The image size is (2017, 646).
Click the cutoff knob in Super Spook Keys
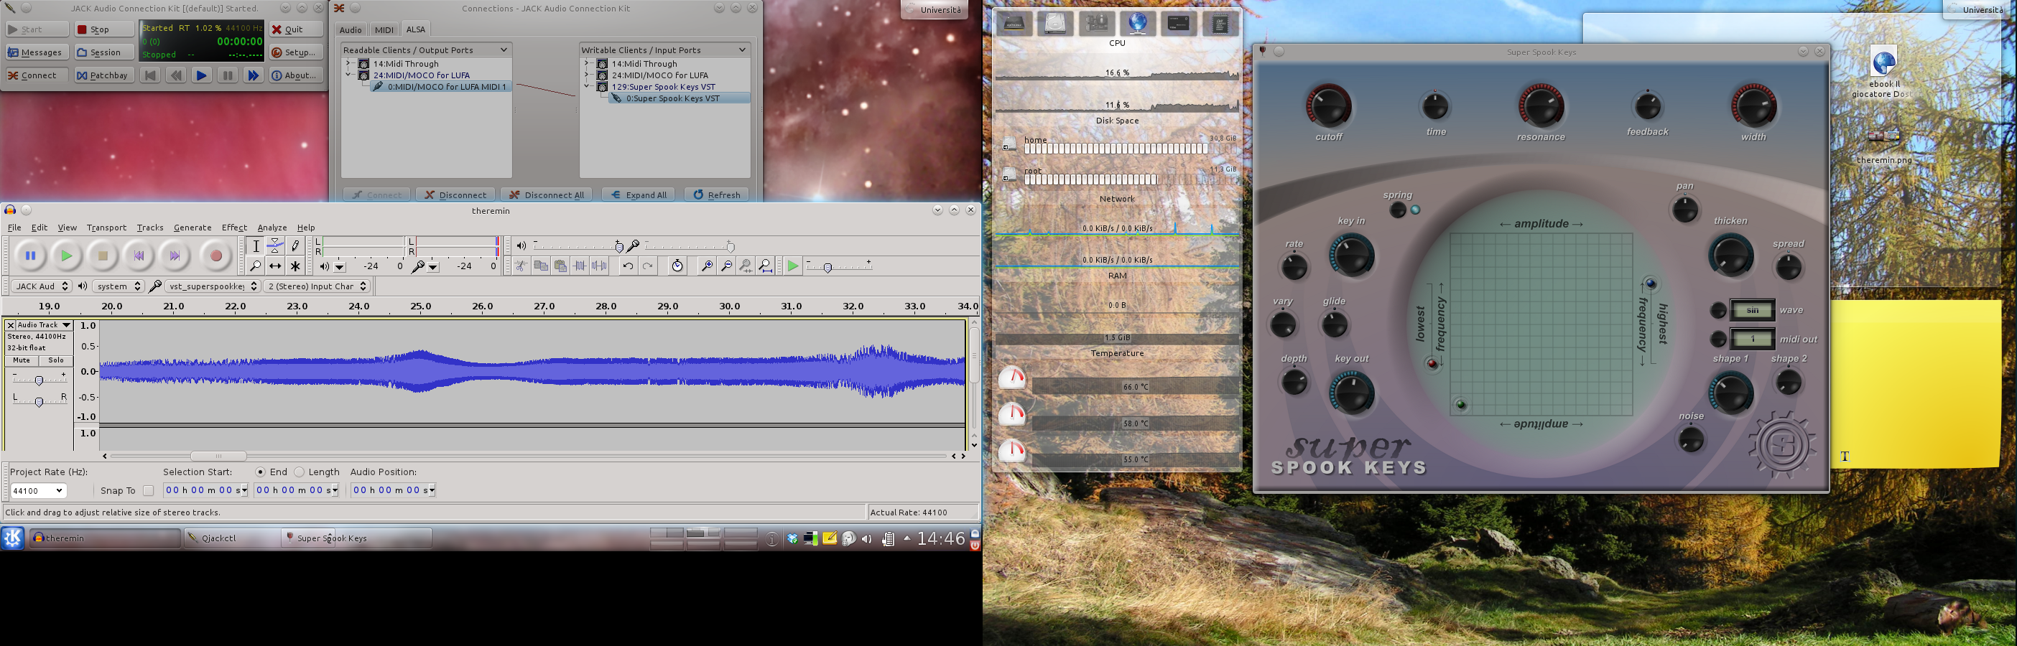pos(1328,107)
